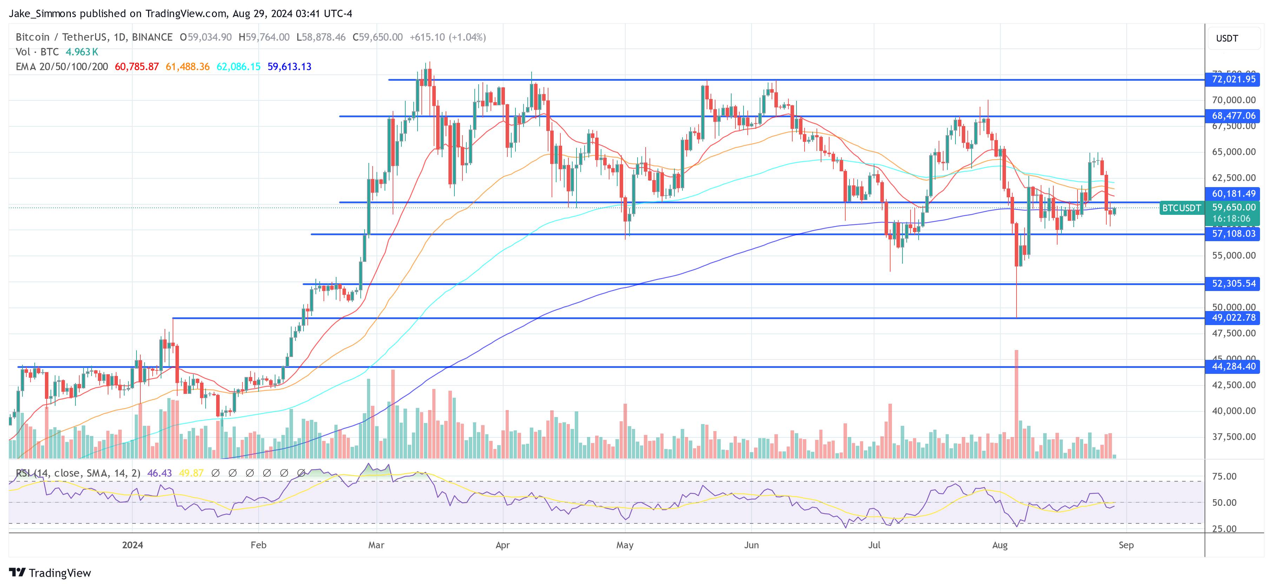This screenshot has height=588, width=1273.
Task: Select the 52,305.54 price level label
Action: (x=1233, y=283)
